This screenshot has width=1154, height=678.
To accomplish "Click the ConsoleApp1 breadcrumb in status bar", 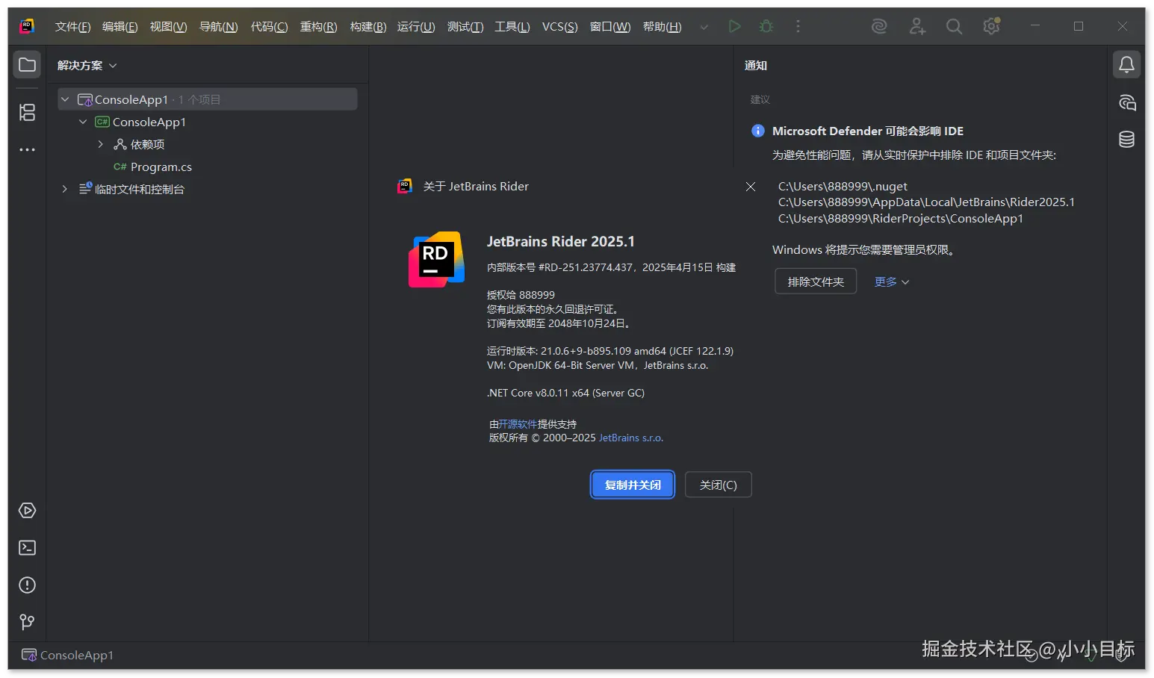I will pyautogui.click(x=77, y=655).
